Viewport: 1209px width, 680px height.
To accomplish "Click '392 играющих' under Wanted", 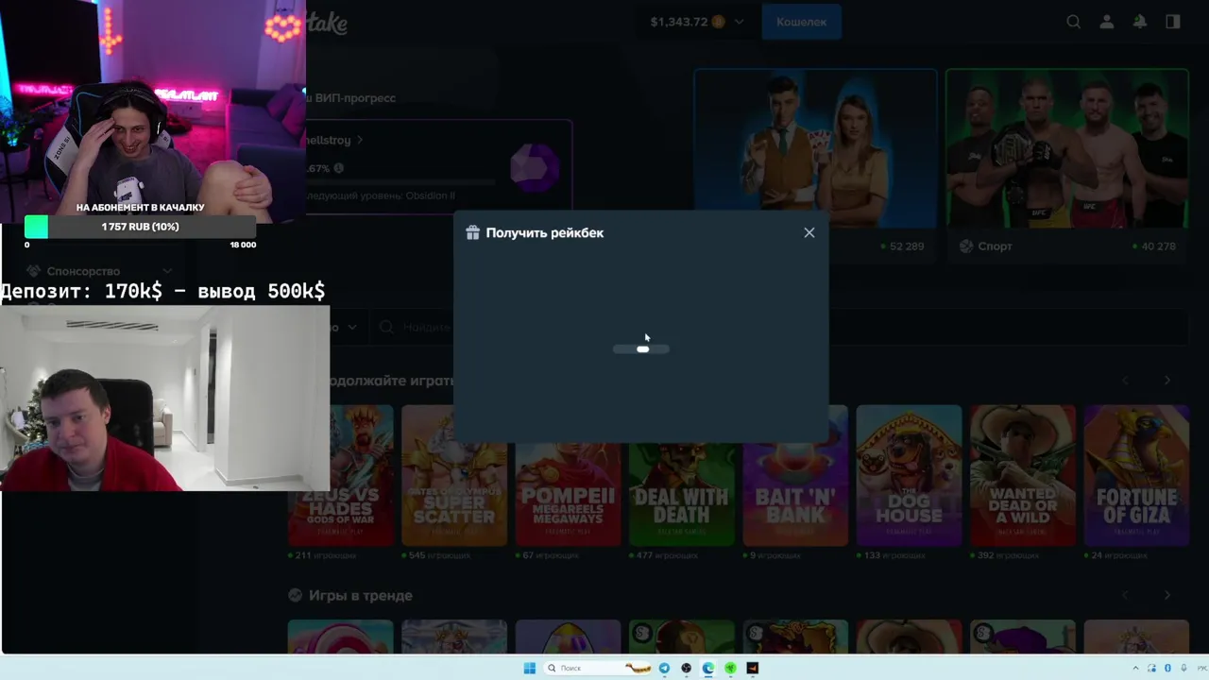I will [1009, 555].
